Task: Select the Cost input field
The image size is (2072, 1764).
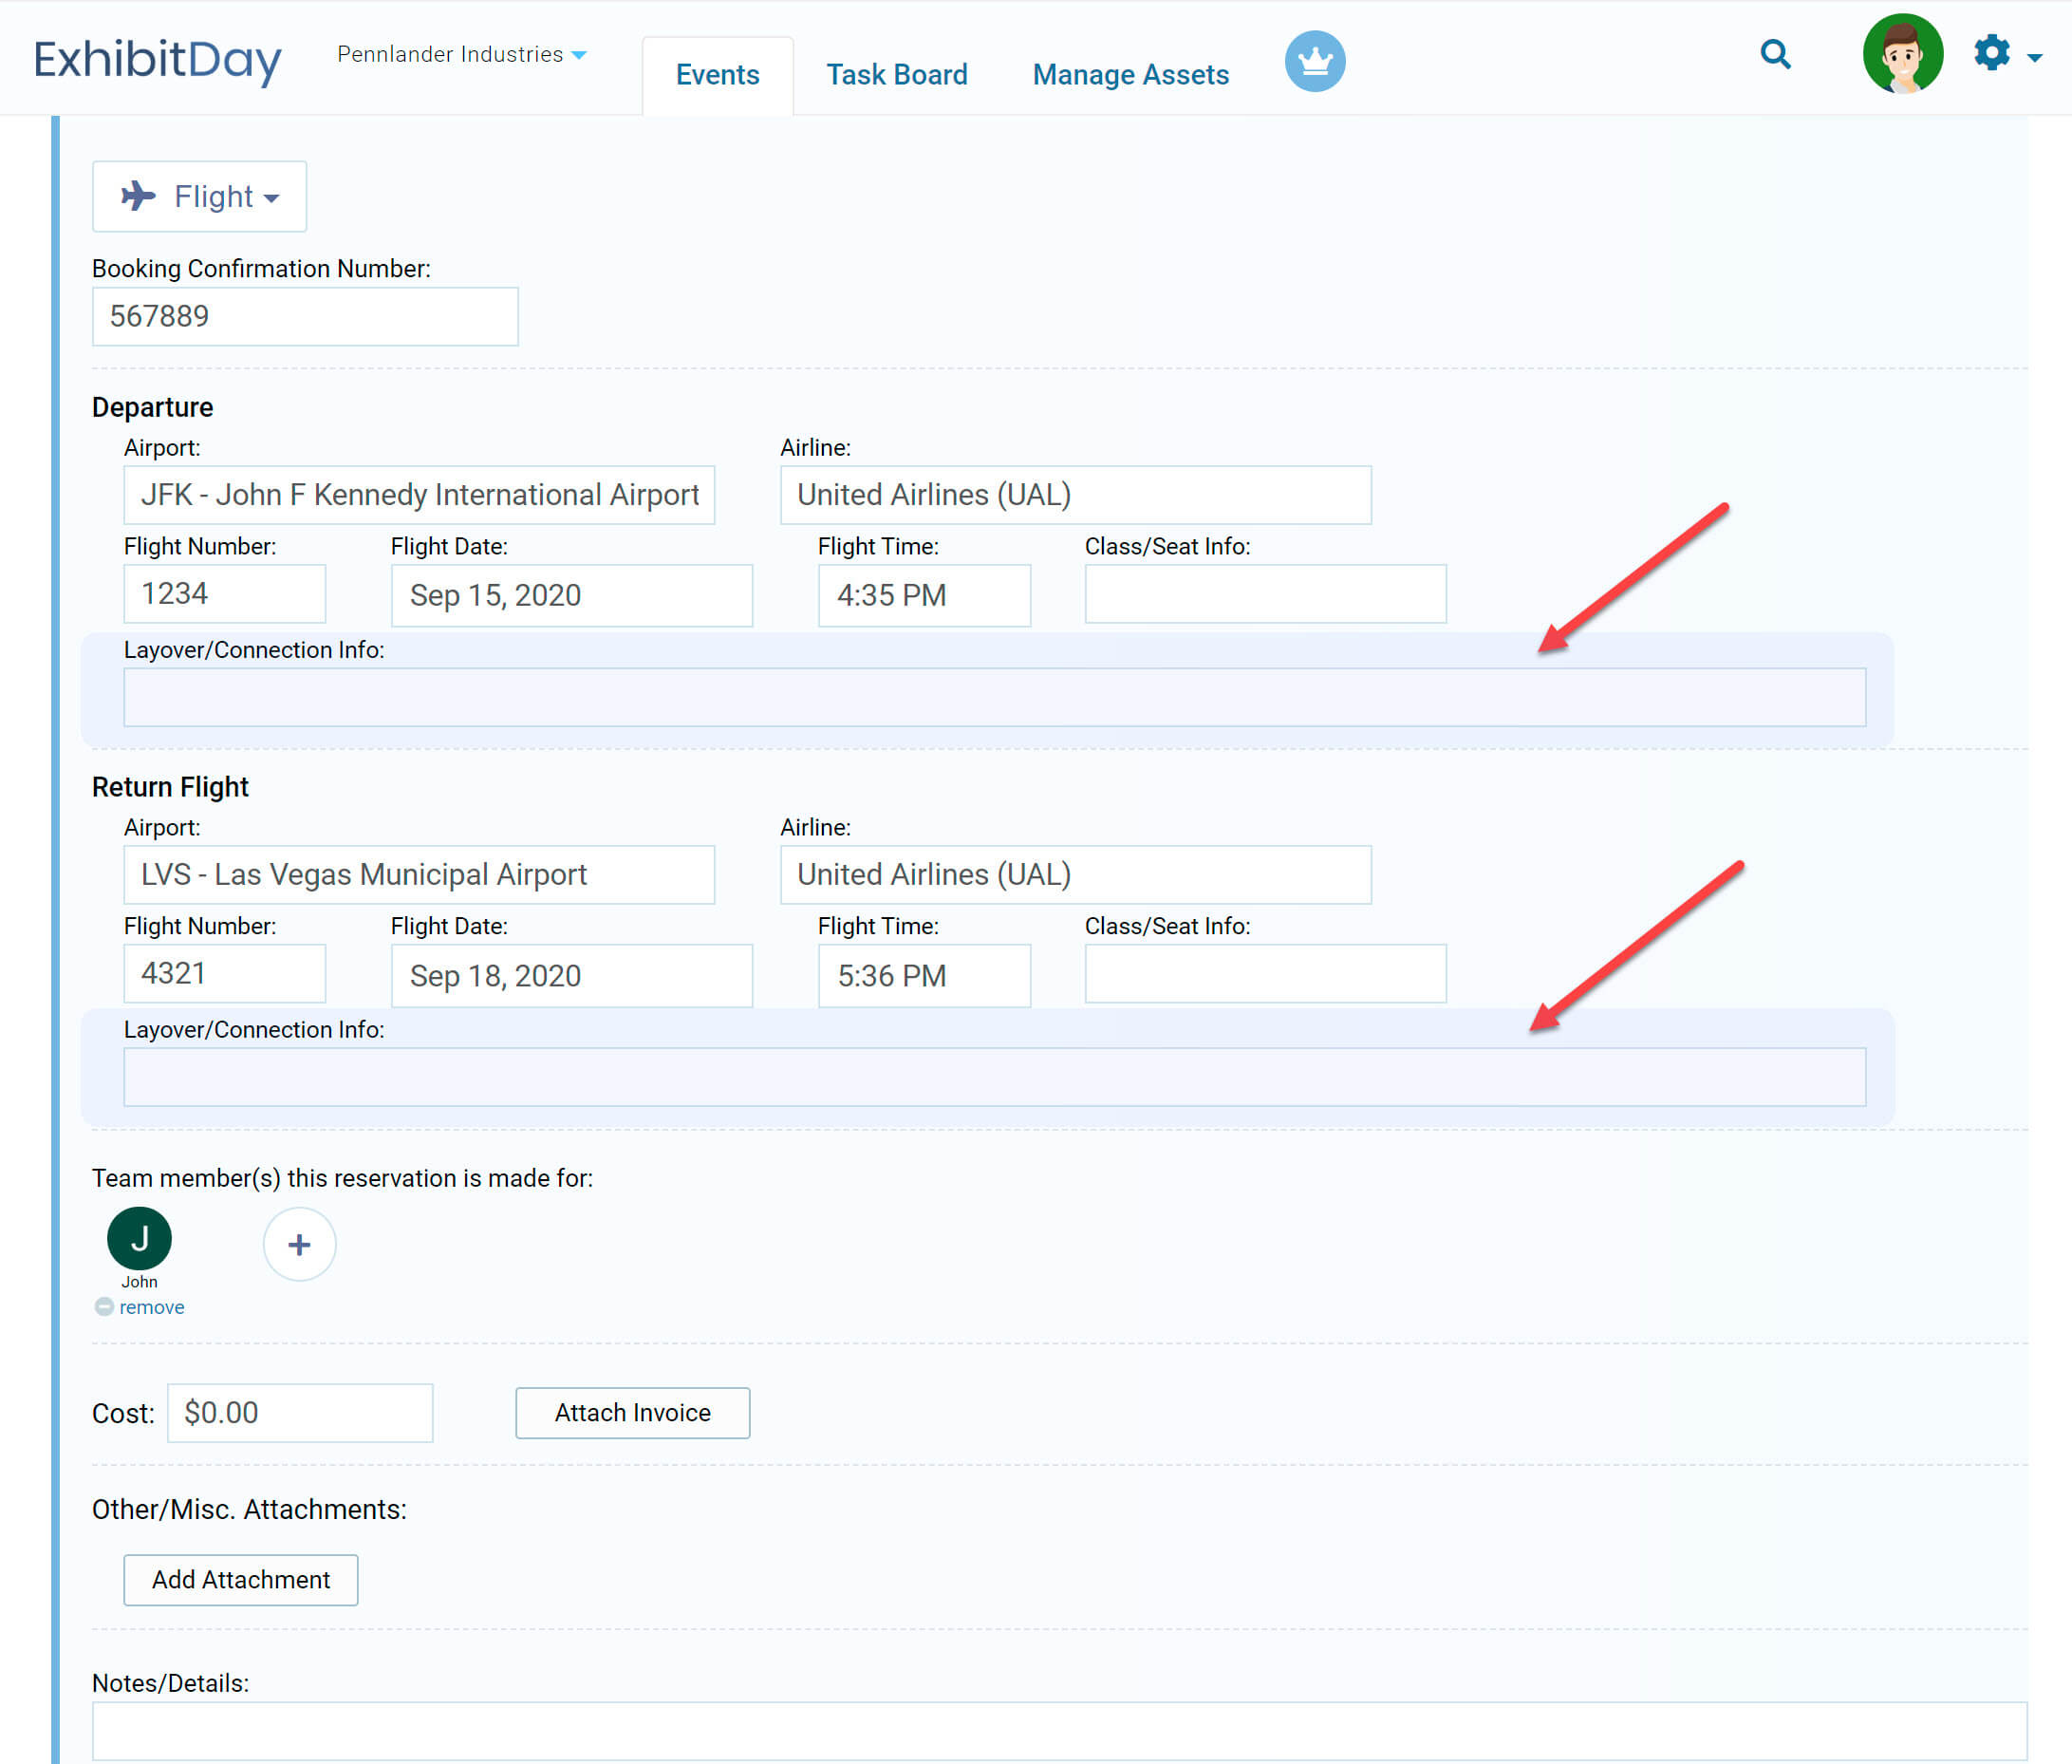Action: (300, 1412)
